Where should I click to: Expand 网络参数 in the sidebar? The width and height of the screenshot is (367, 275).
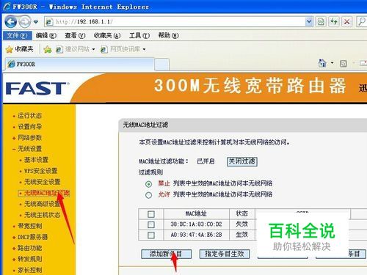click(29, 138)
